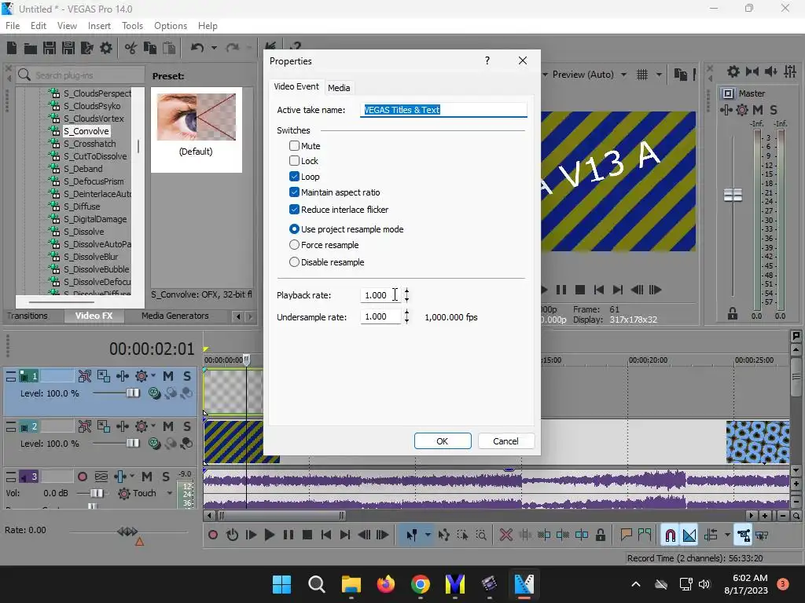
Task: Switch to the Media Generators tab
Action: click(175, 316)
